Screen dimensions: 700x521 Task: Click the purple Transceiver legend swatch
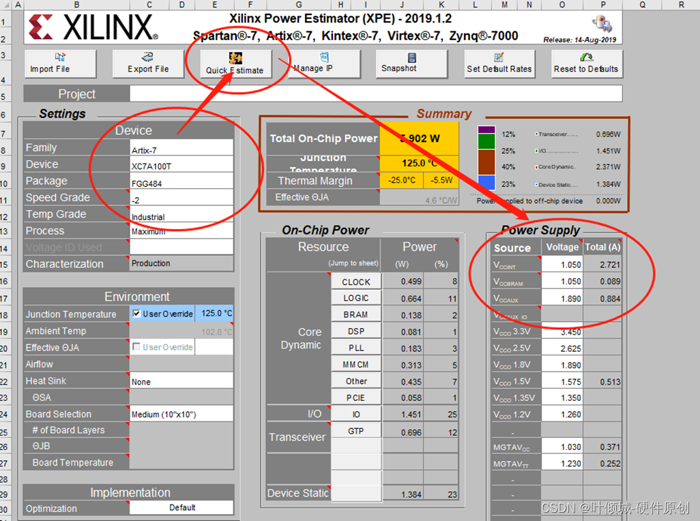click(x=486, y=130)
